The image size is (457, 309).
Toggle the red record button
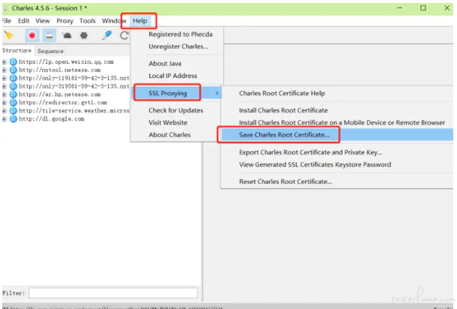point(32,35)
